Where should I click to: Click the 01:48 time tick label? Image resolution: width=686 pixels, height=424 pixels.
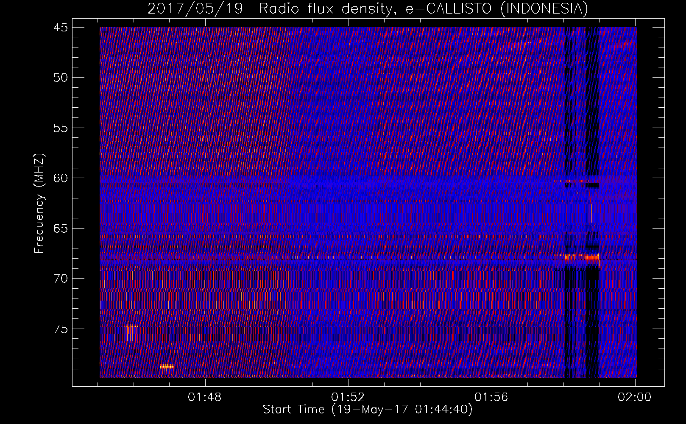coord(205,397)
